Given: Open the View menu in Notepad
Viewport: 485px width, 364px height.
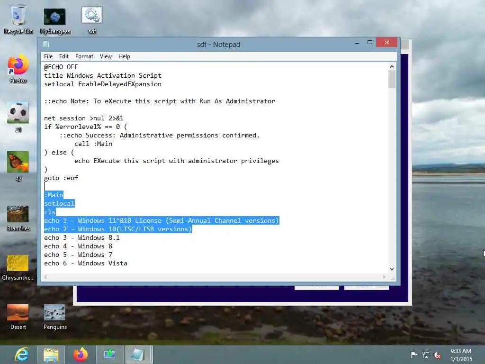Looking at the screenshot, I should pyautogui.click(x=106, y=56).
